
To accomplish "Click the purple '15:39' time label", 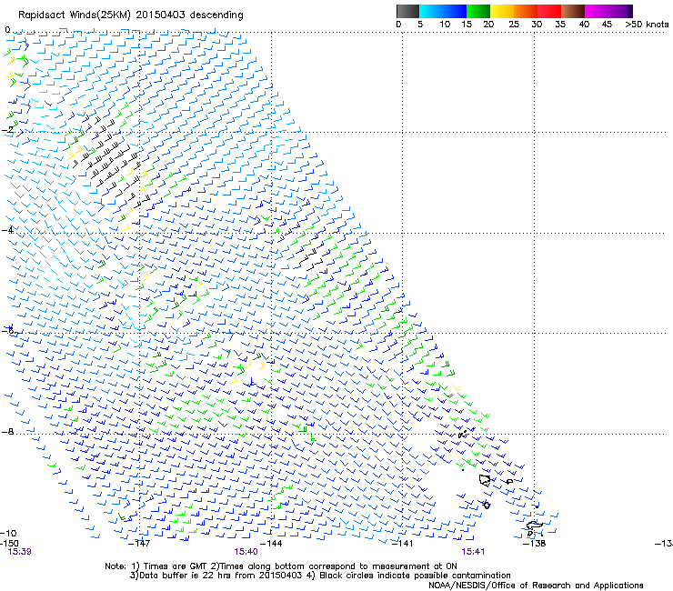I will coord(19,552).
